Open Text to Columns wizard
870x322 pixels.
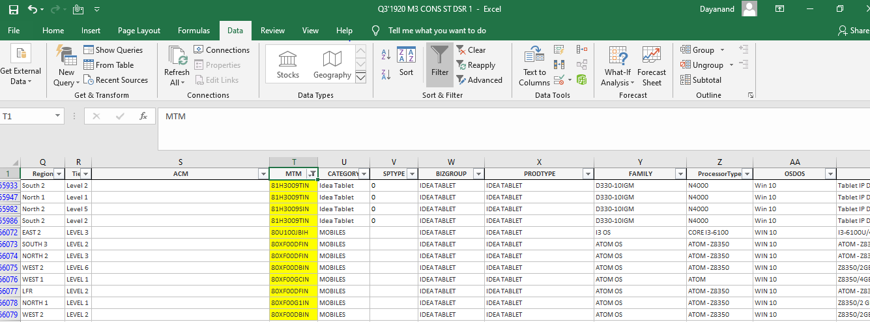534,66
